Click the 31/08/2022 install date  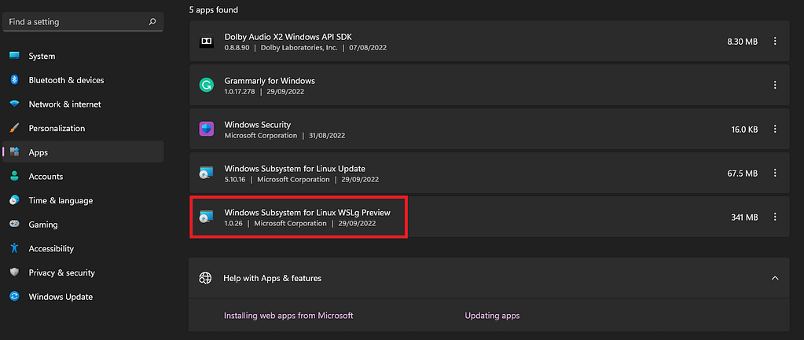pos(327,136)
